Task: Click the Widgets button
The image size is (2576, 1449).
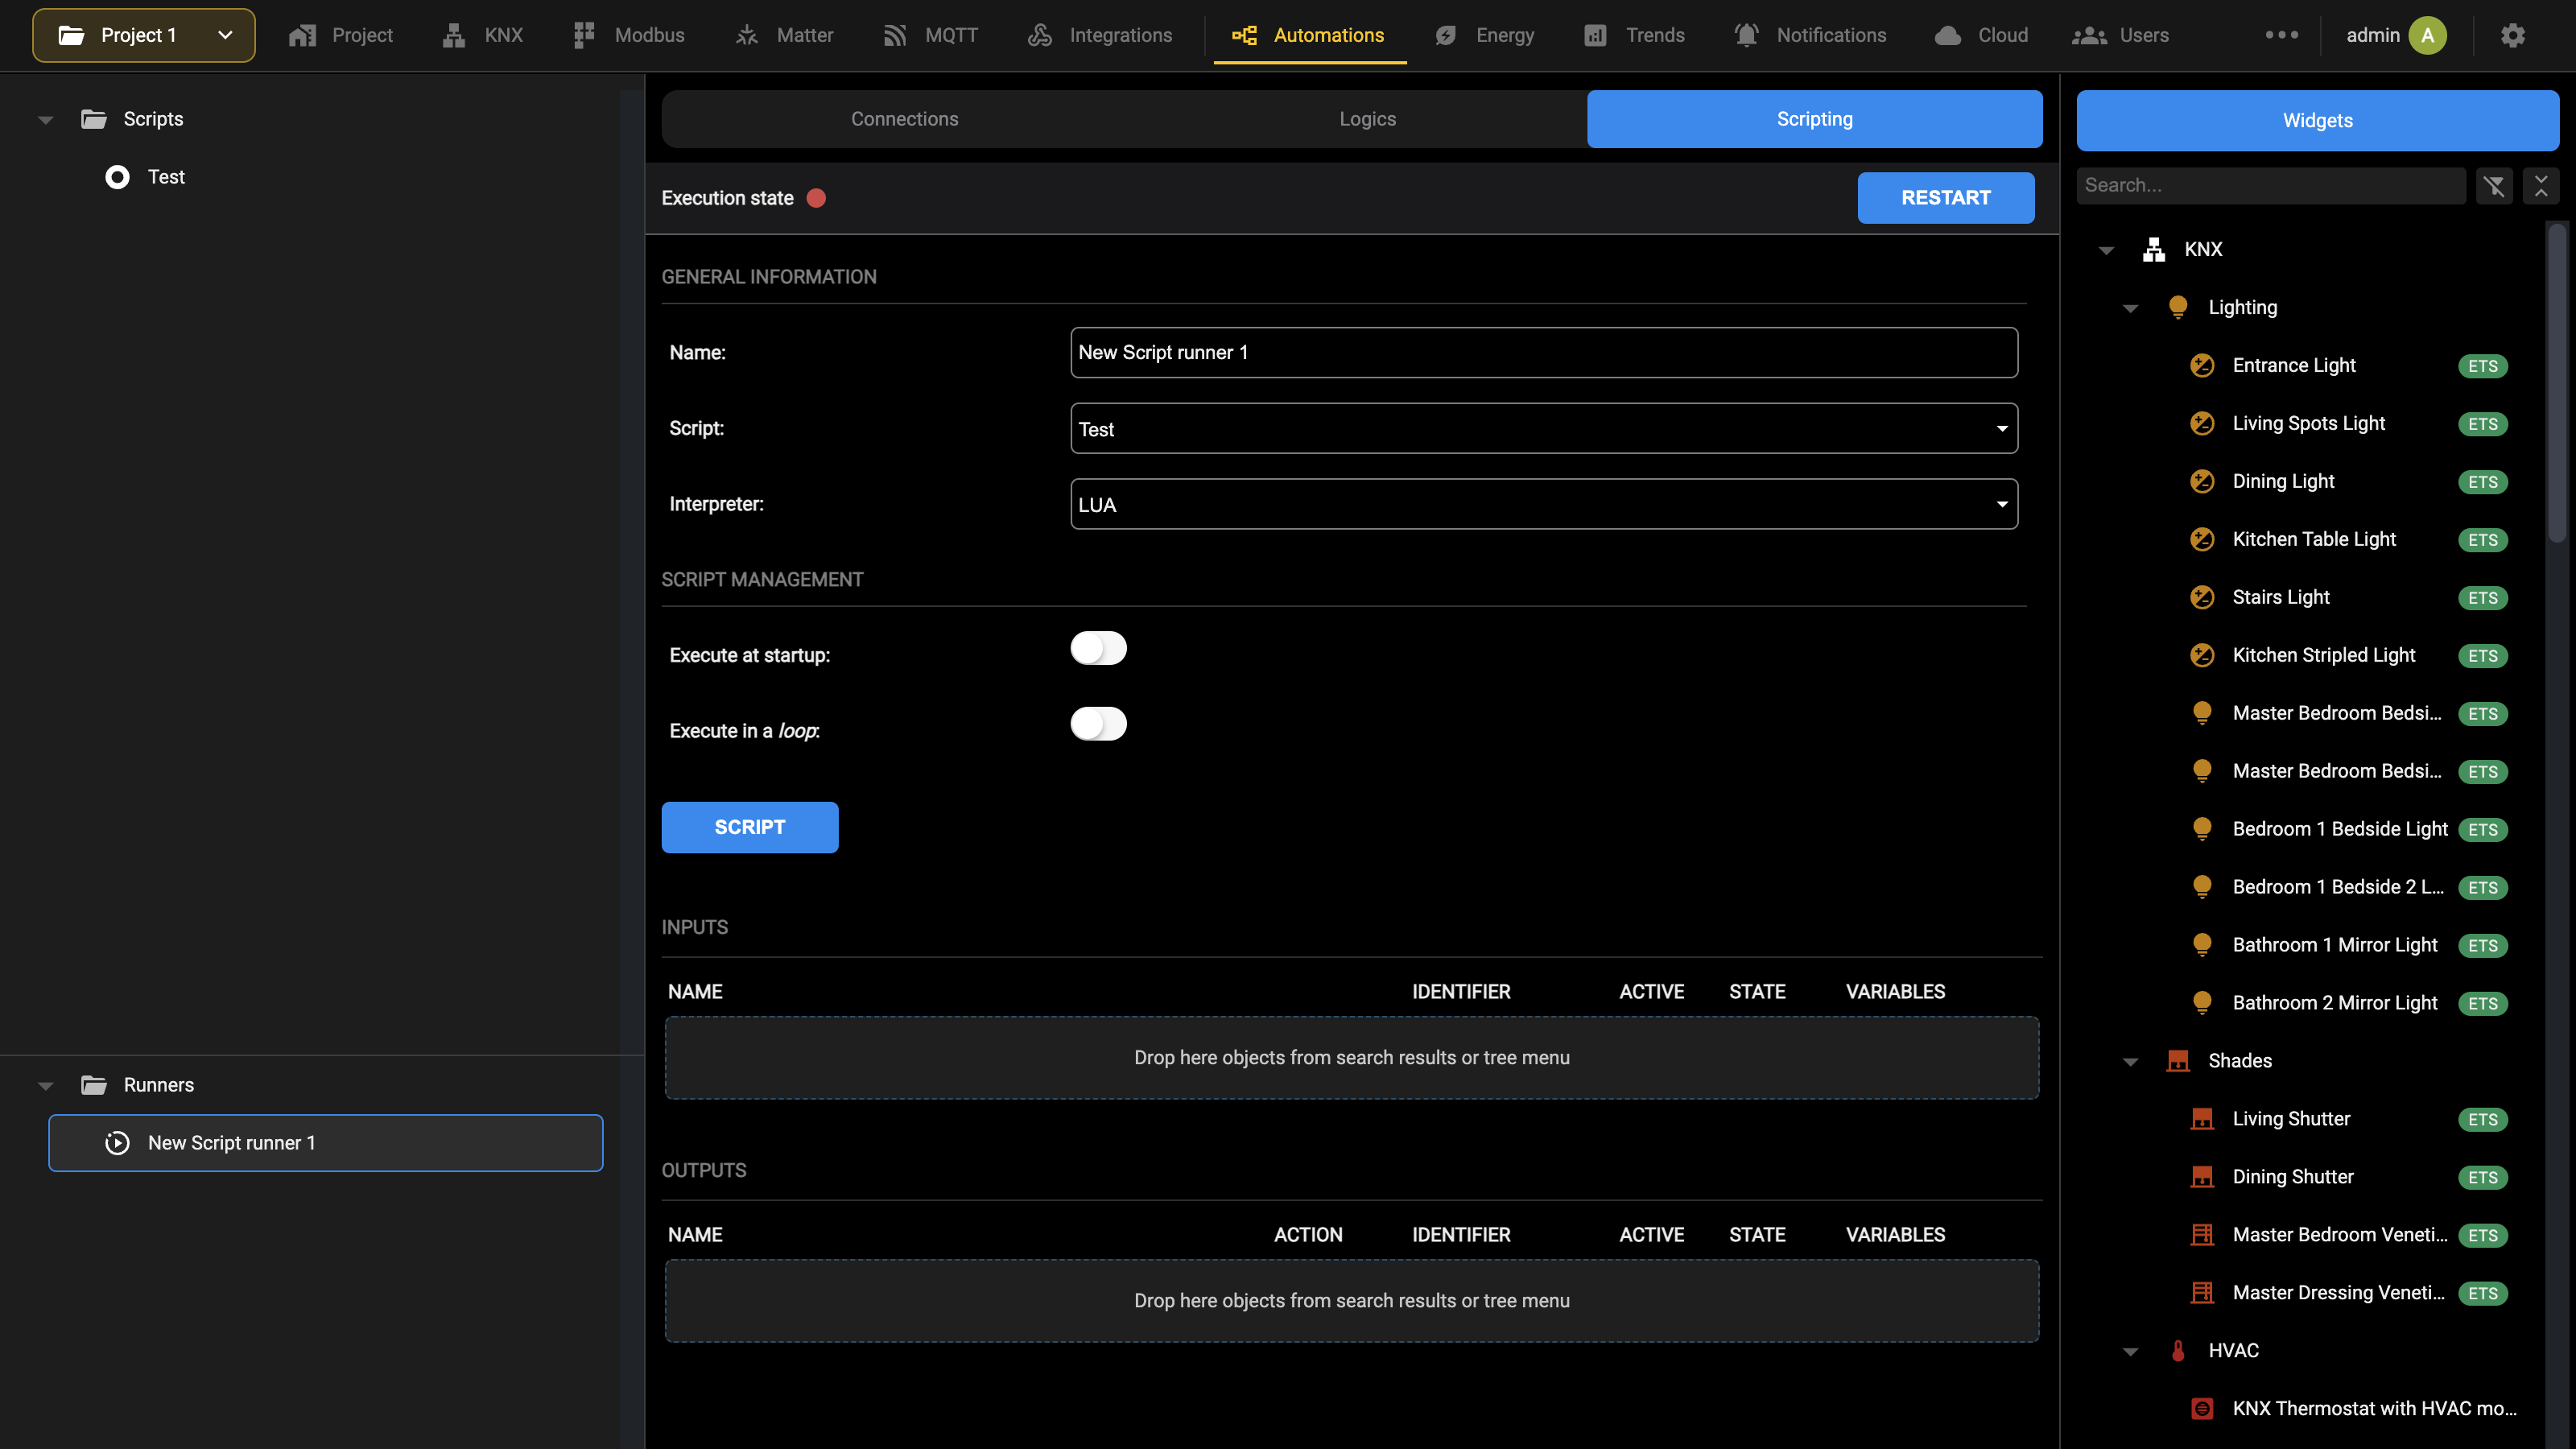Action: (x=2317, y=120)
